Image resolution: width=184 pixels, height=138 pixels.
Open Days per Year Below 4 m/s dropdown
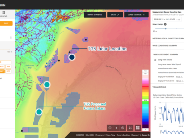coord(179,77)
